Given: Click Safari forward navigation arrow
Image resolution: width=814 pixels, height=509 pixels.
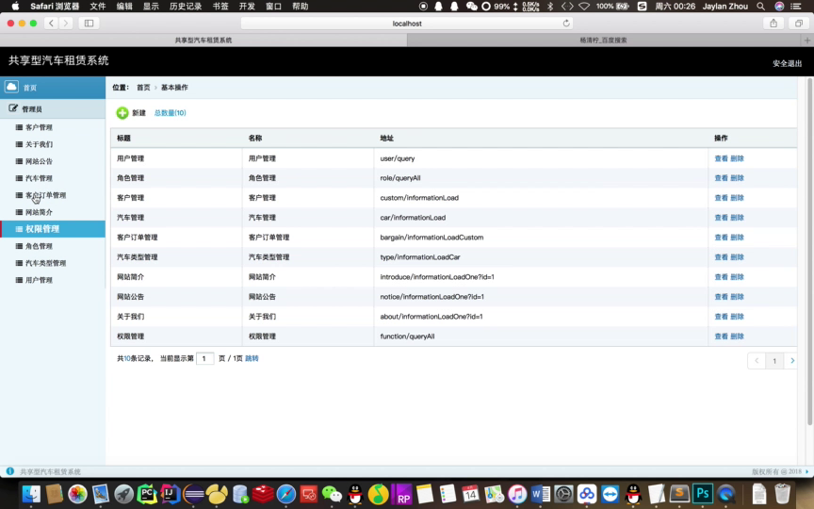Looking at the screenshot, I should [x=65, y=23].
